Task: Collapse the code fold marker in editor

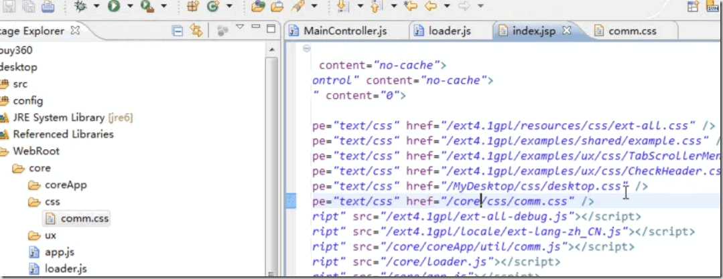Action: [x=307, y=48]
